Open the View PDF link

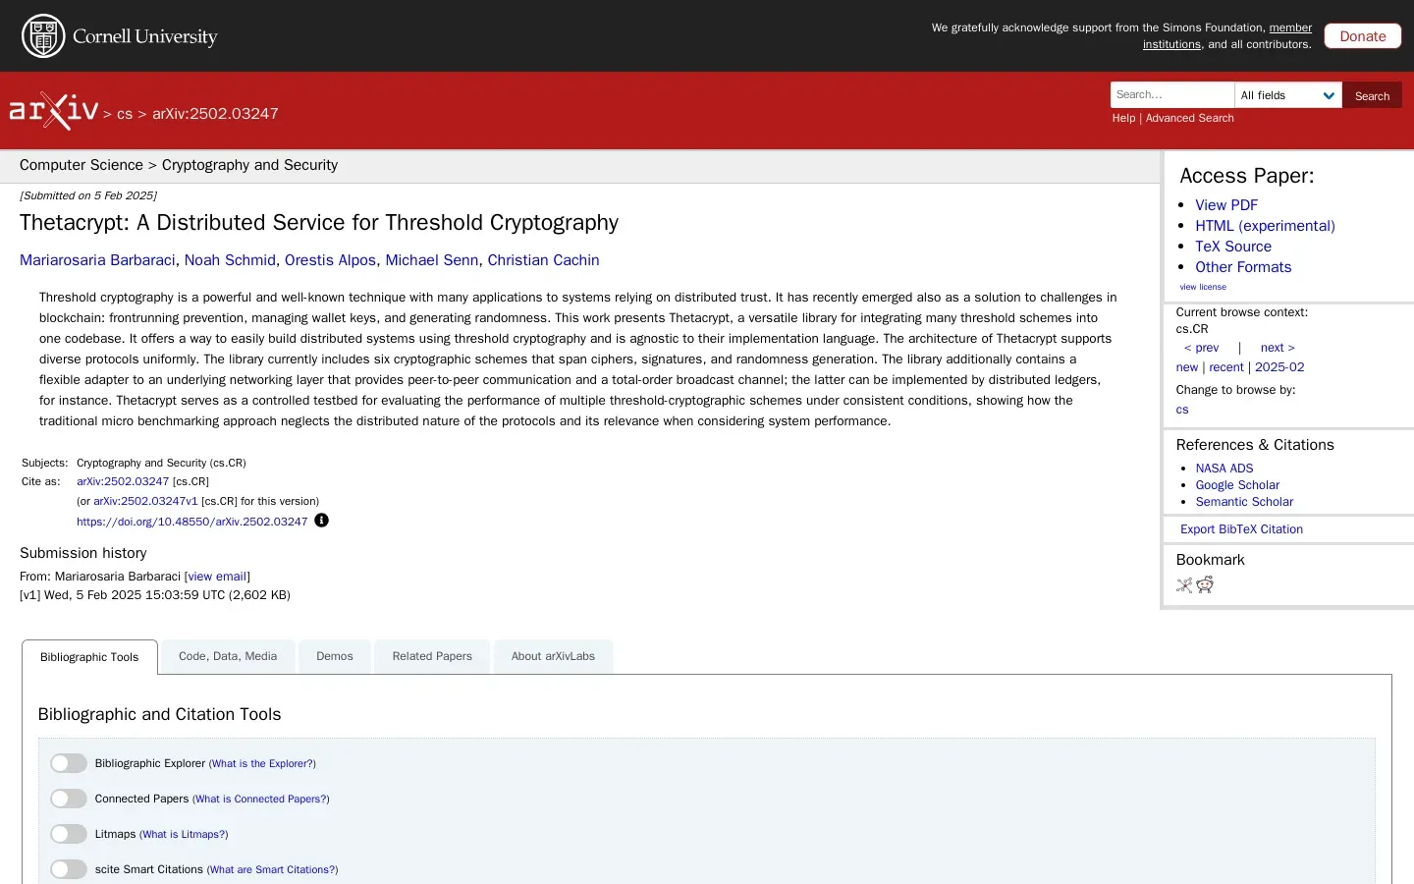pyautogui.click(x=1226, y=205)
